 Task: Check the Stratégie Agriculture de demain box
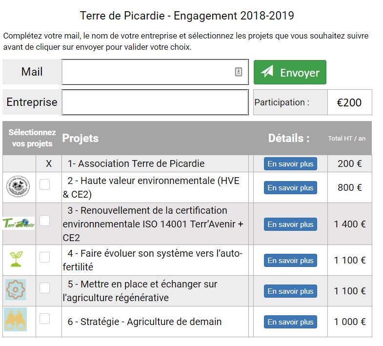tap(44, 319)
